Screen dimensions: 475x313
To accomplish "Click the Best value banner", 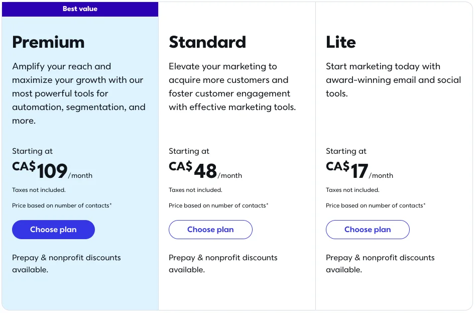I will point(80,9).
